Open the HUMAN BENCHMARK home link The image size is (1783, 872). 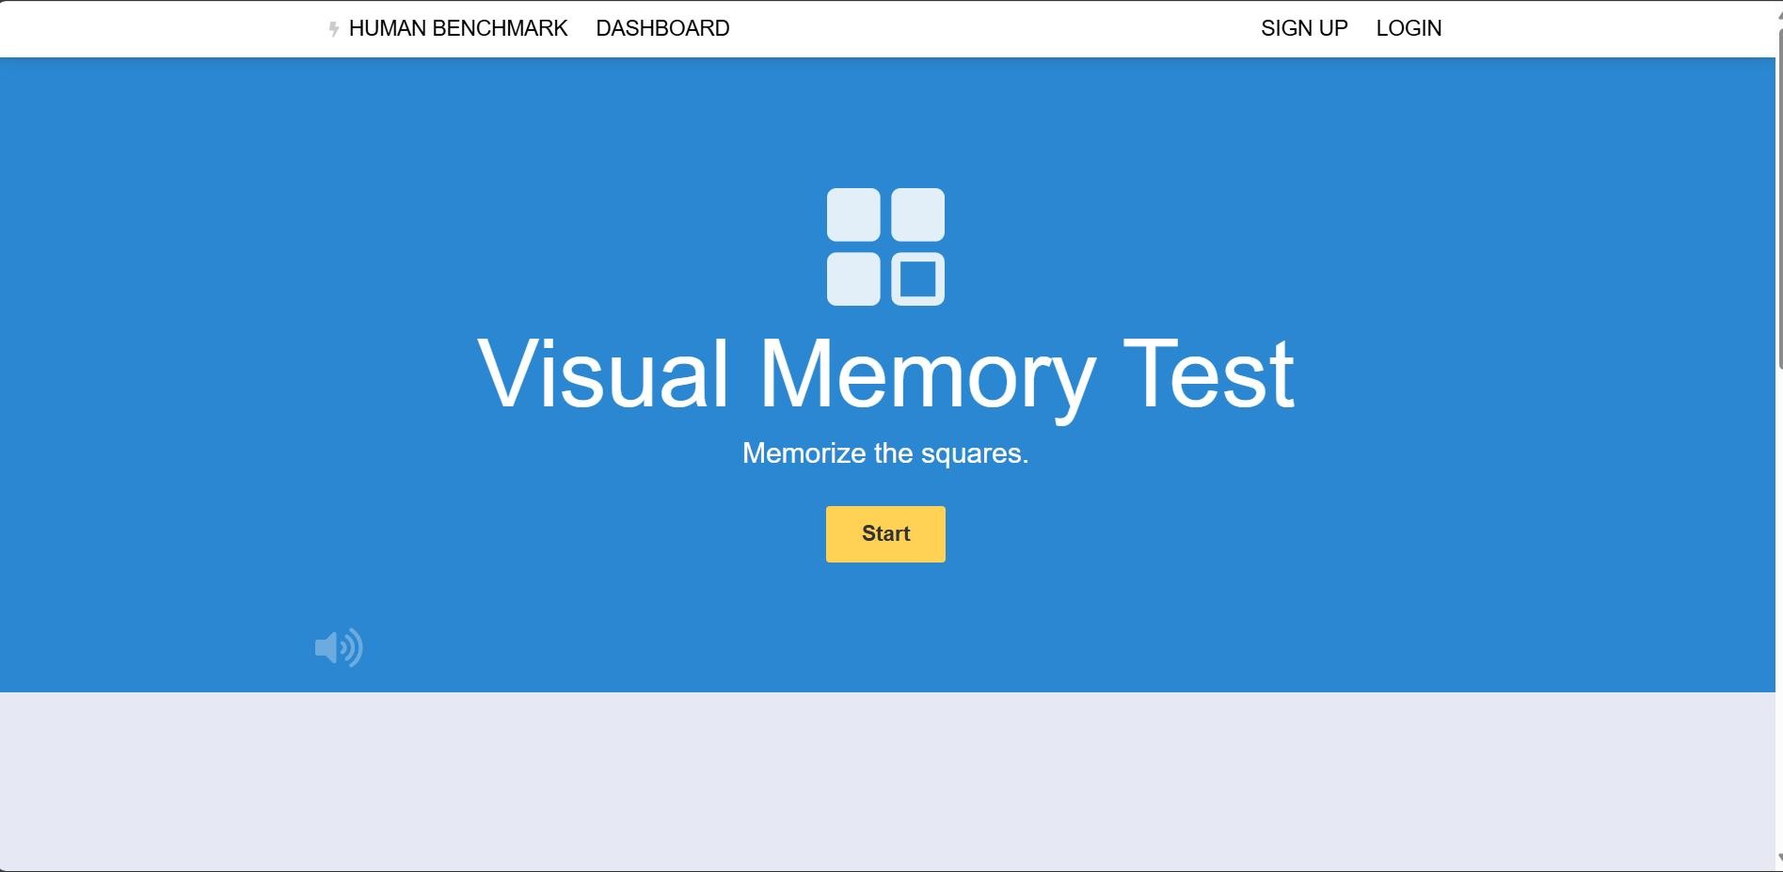(x=457, y=28)
